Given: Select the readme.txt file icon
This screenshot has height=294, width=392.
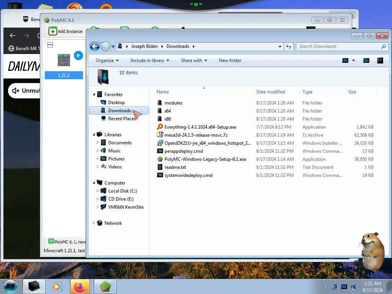Looking at the screenshot, I should [x=160, y=167].
